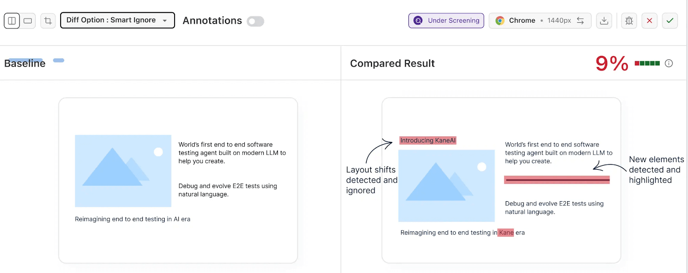Switch to the Baseline panel
Screen dimensions: 688x273
(25, 63)
